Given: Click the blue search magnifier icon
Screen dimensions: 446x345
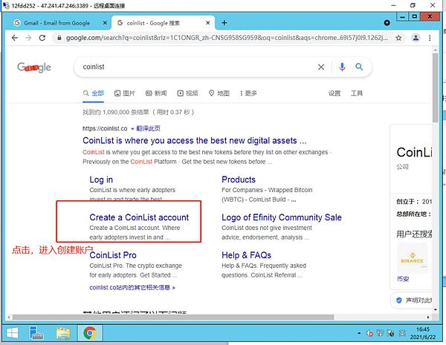Looking at the screenshot, I should [x=359, y=67].
